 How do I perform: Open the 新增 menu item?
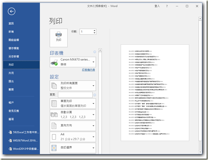(x=11, y=32)
